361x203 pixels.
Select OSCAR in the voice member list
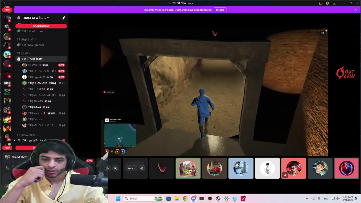44,89
